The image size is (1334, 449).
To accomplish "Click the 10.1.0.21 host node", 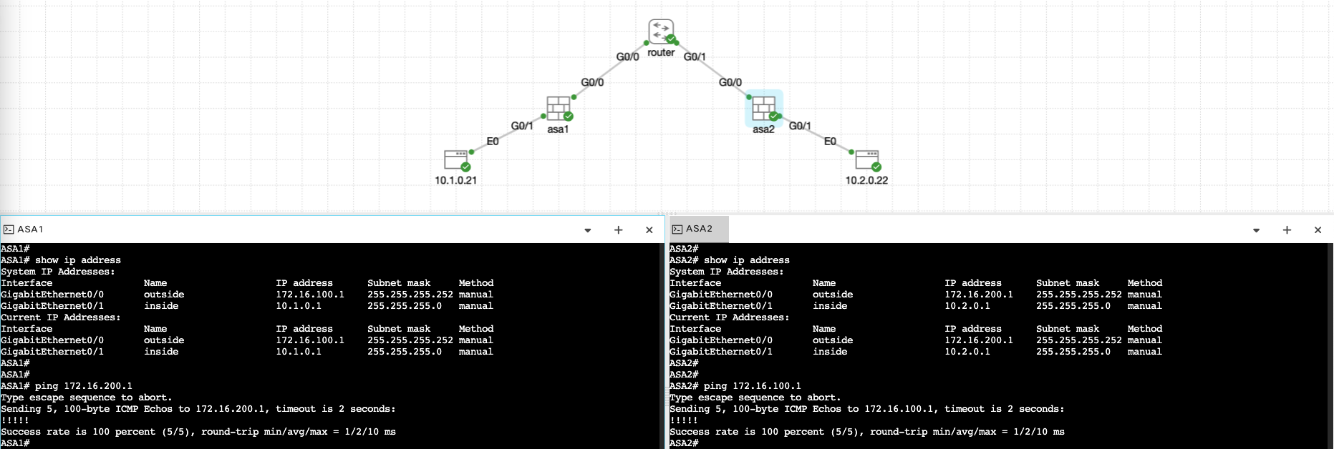I will click(x=455, y=159).
